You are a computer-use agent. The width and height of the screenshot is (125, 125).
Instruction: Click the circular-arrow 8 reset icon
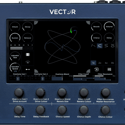coord(97,69)
